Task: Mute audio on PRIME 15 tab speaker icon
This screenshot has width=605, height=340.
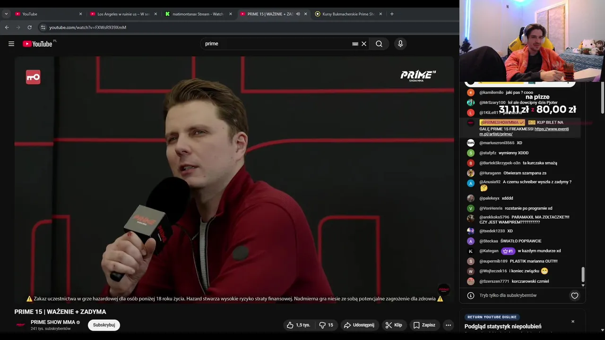Action: tap(298, 14)
